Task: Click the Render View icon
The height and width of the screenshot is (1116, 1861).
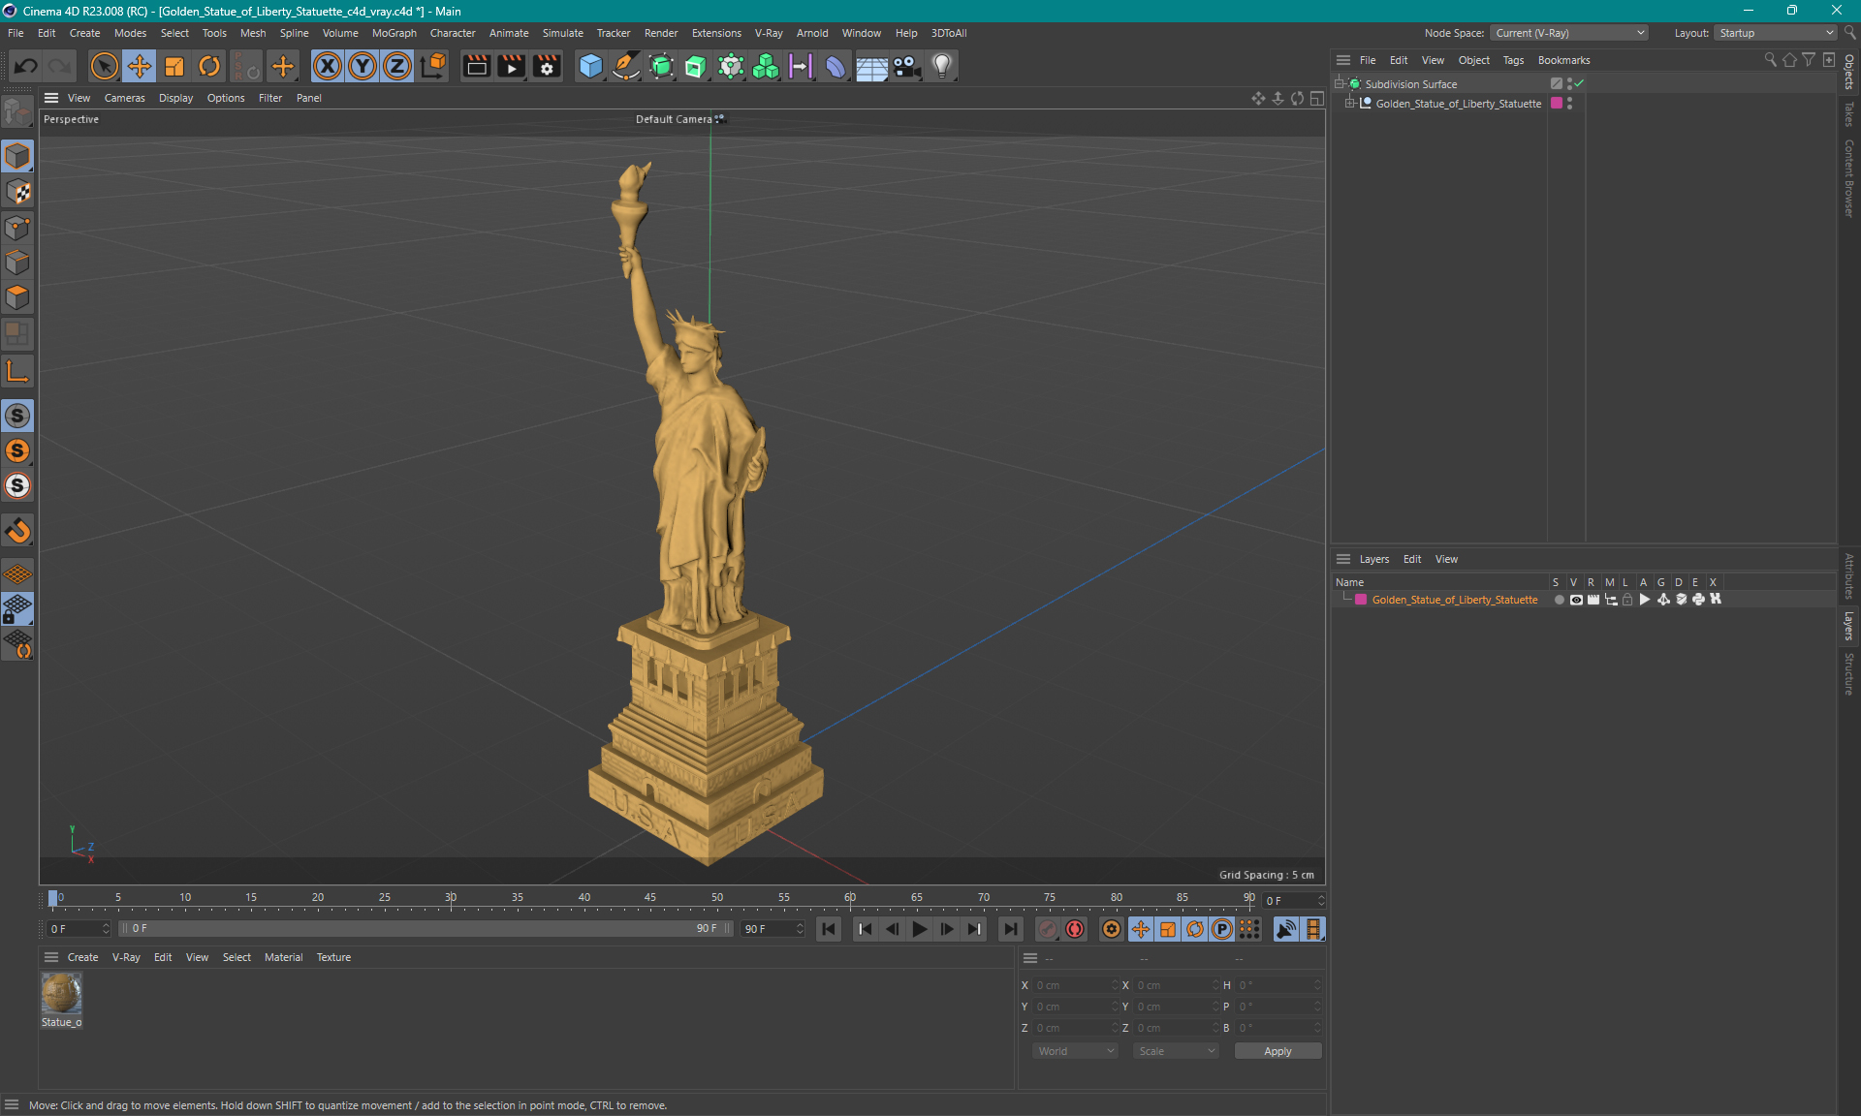Action: (x=476, y=66)
